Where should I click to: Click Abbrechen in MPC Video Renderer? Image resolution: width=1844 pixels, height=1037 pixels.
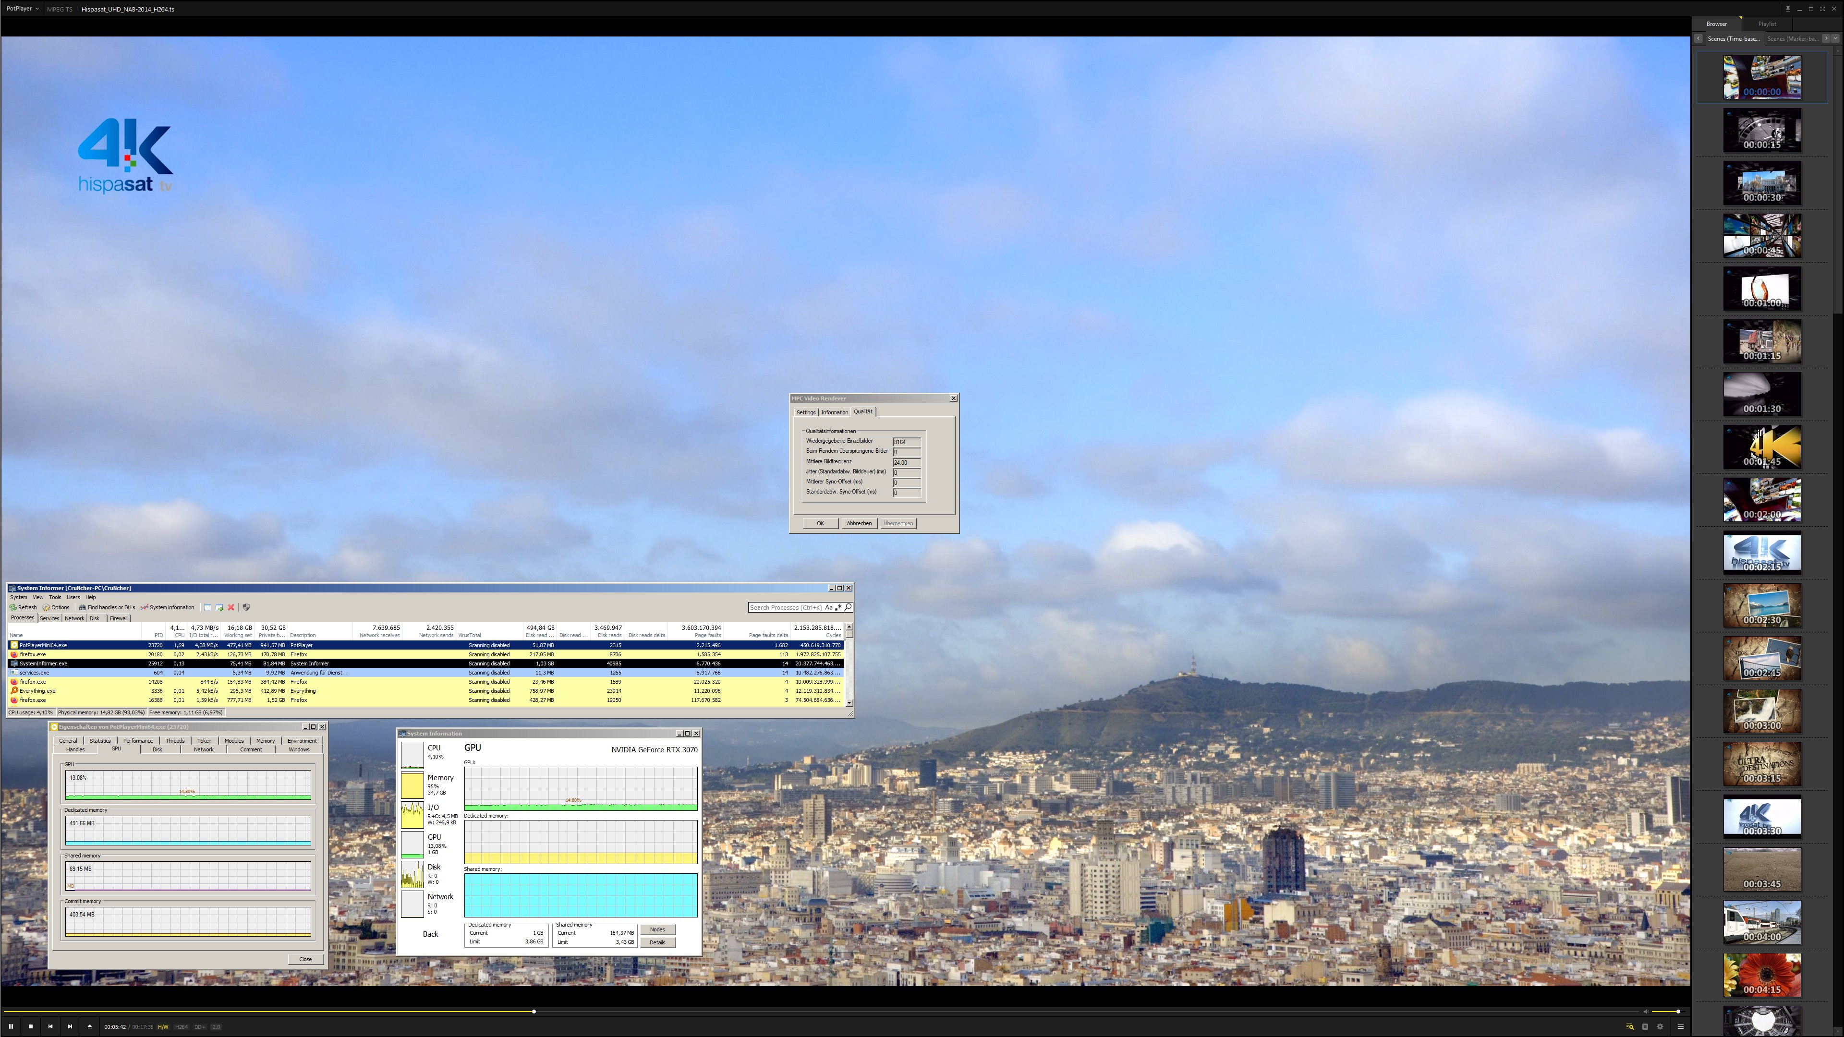point(858,523)
